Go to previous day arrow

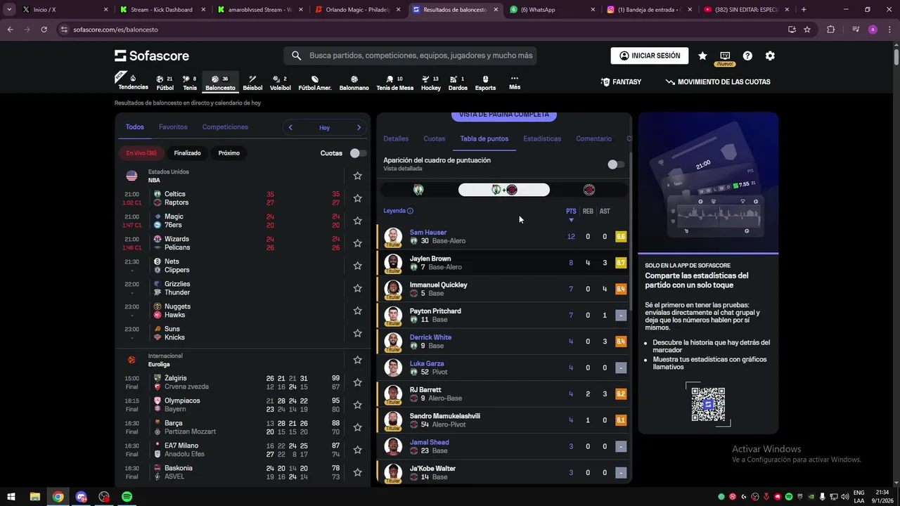pyautogui.click(x=290, y=127)
